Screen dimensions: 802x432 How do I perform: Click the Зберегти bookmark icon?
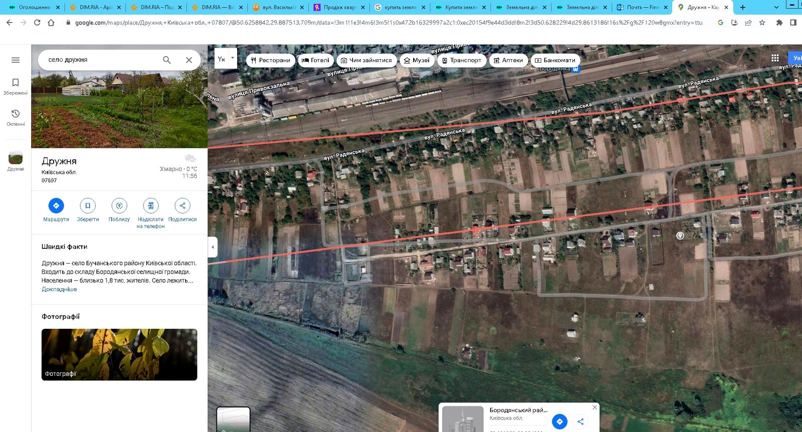pos(88,206)
